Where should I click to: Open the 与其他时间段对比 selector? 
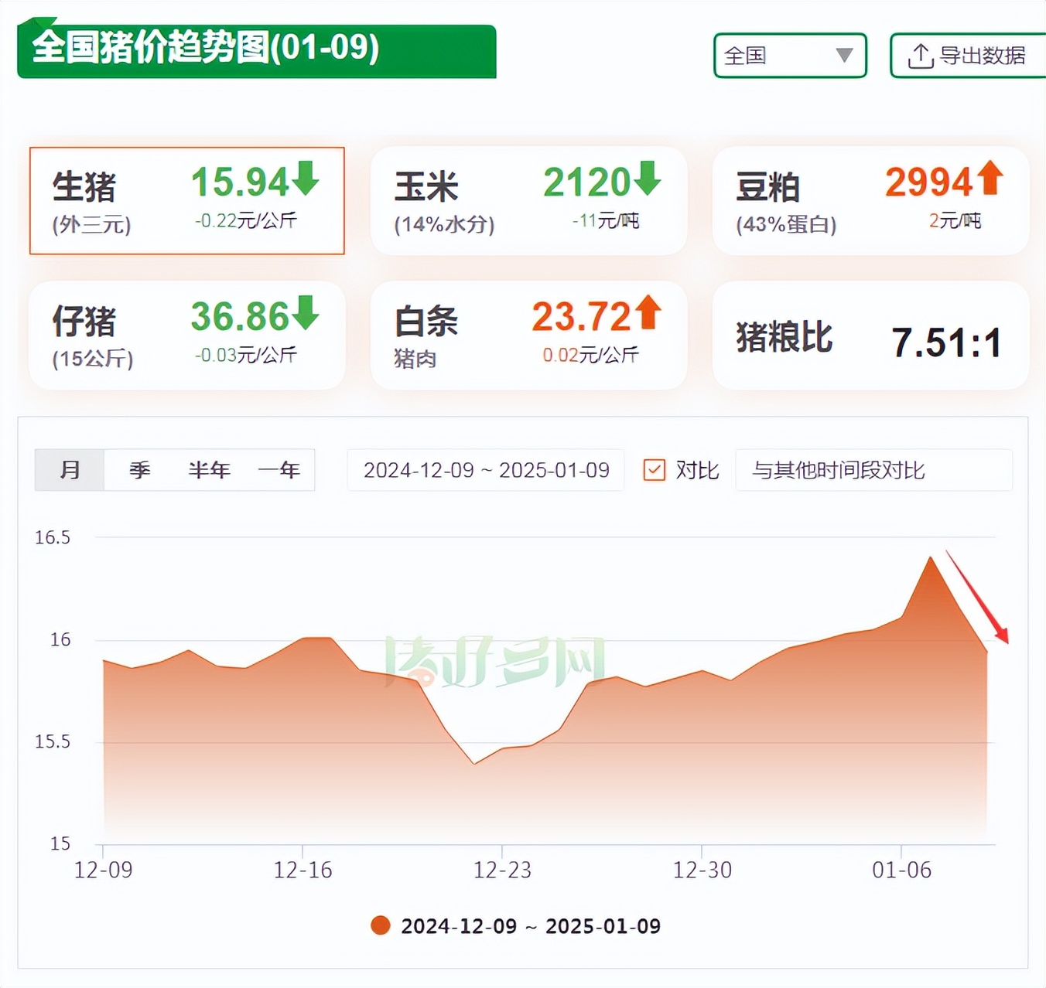tap(873, 469)
